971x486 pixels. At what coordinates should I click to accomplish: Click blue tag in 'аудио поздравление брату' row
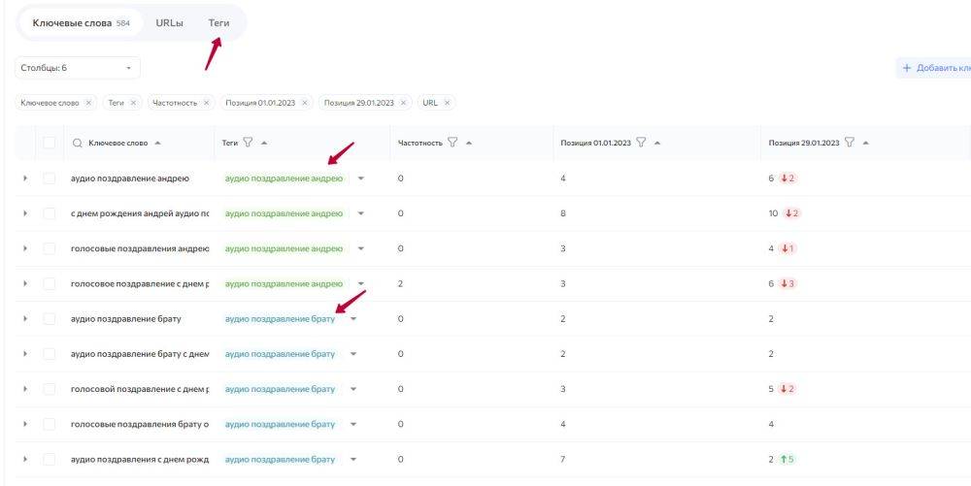(280, 319)
